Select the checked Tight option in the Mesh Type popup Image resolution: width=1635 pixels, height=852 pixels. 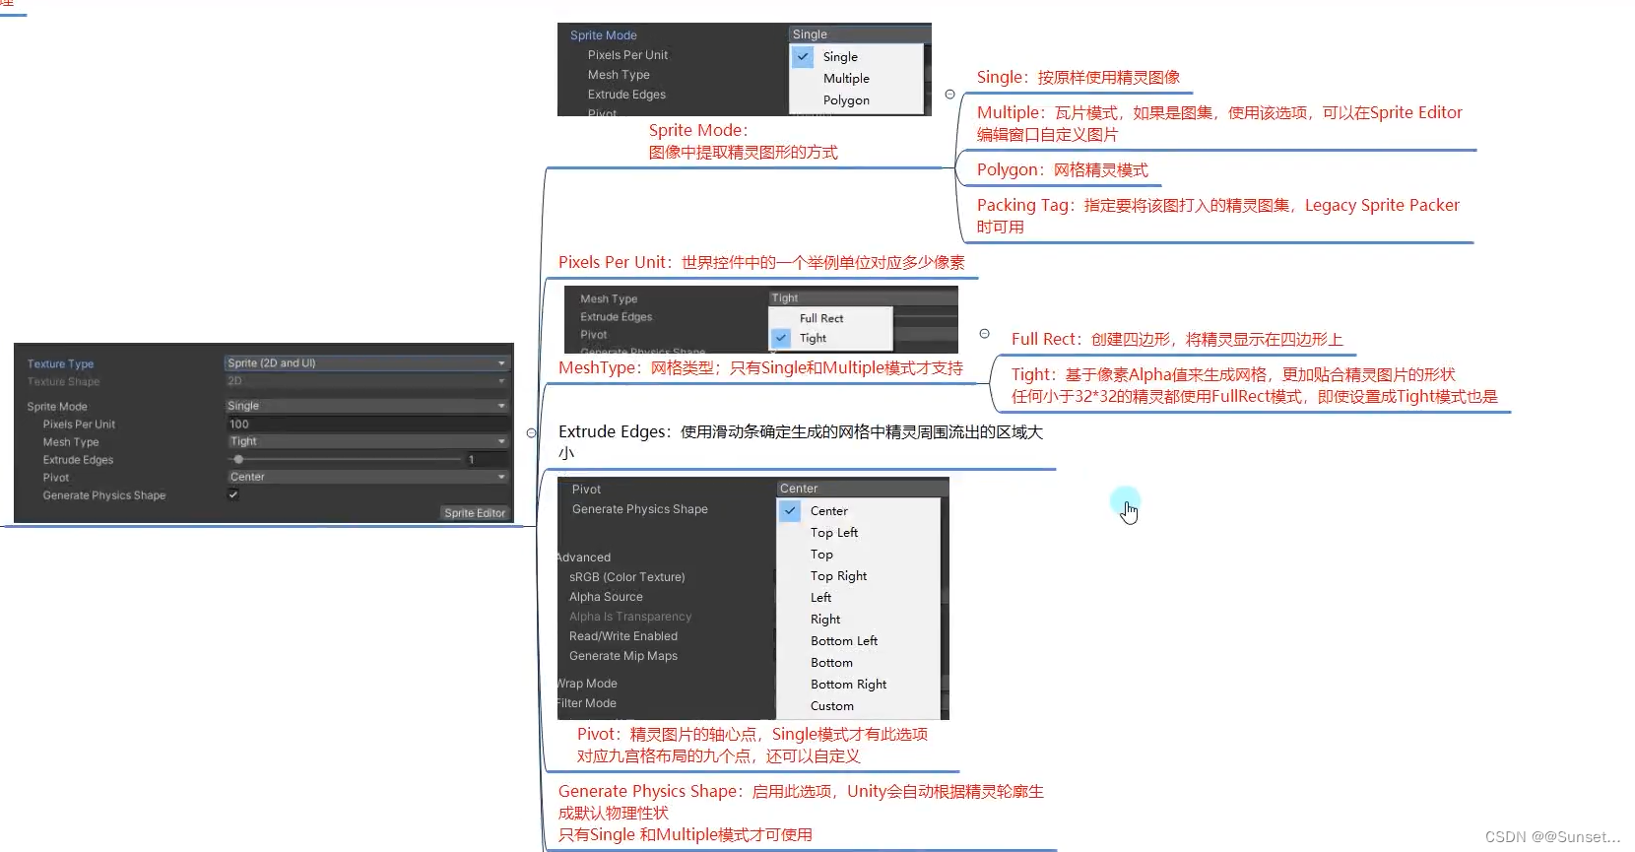coord(830,338)
